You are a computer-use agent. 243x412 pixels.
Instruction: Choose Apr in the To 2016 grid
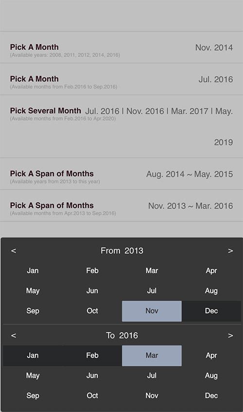(x=211, y=356)
